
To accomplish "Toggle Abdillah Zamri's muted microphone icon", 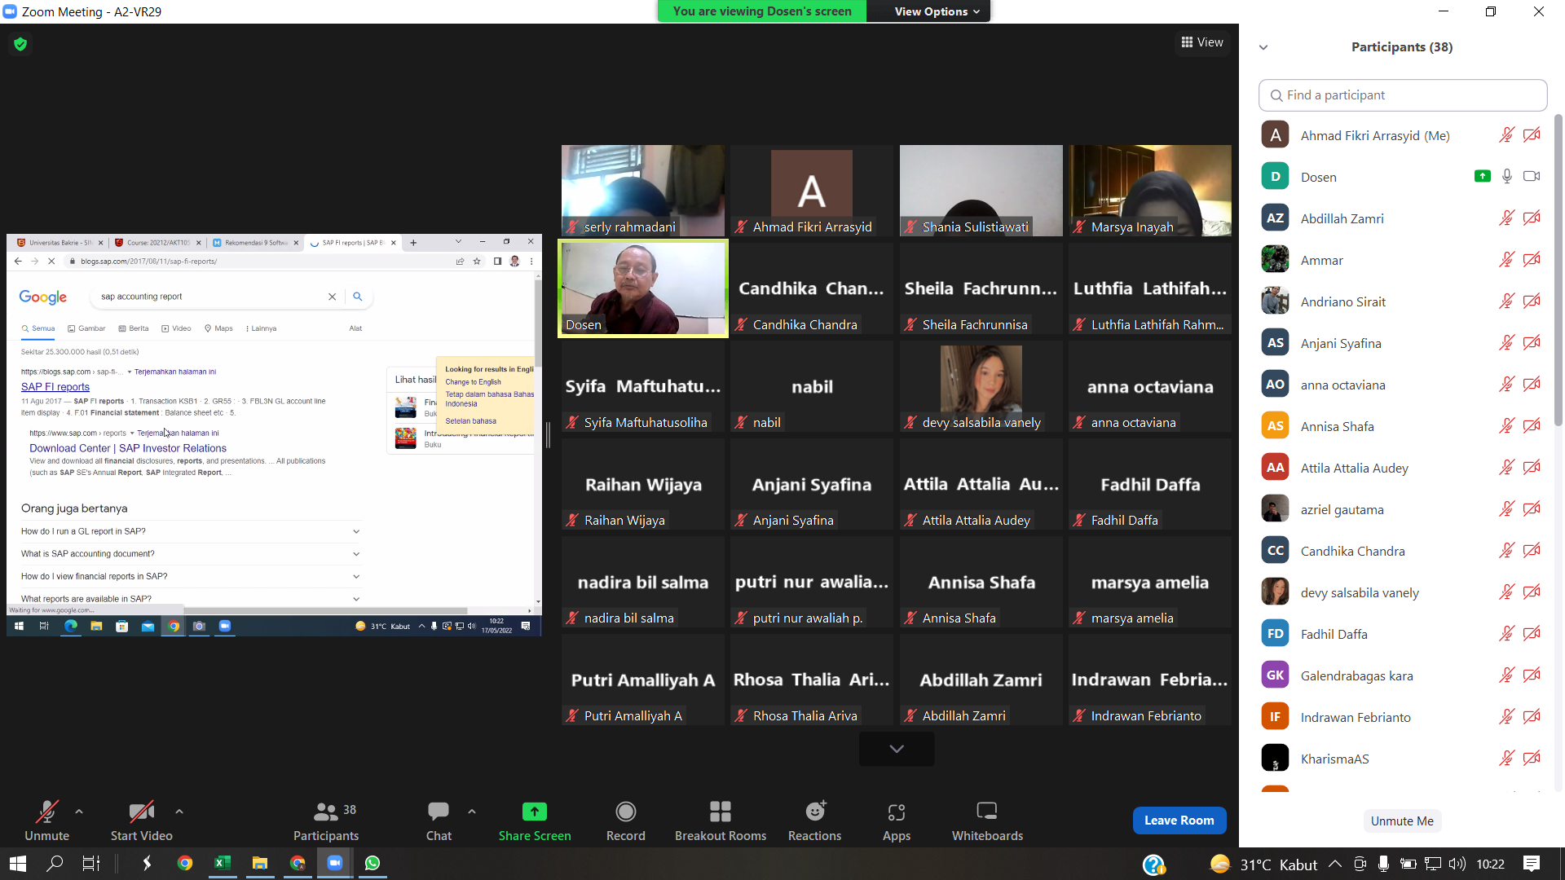I will 1507,218.
